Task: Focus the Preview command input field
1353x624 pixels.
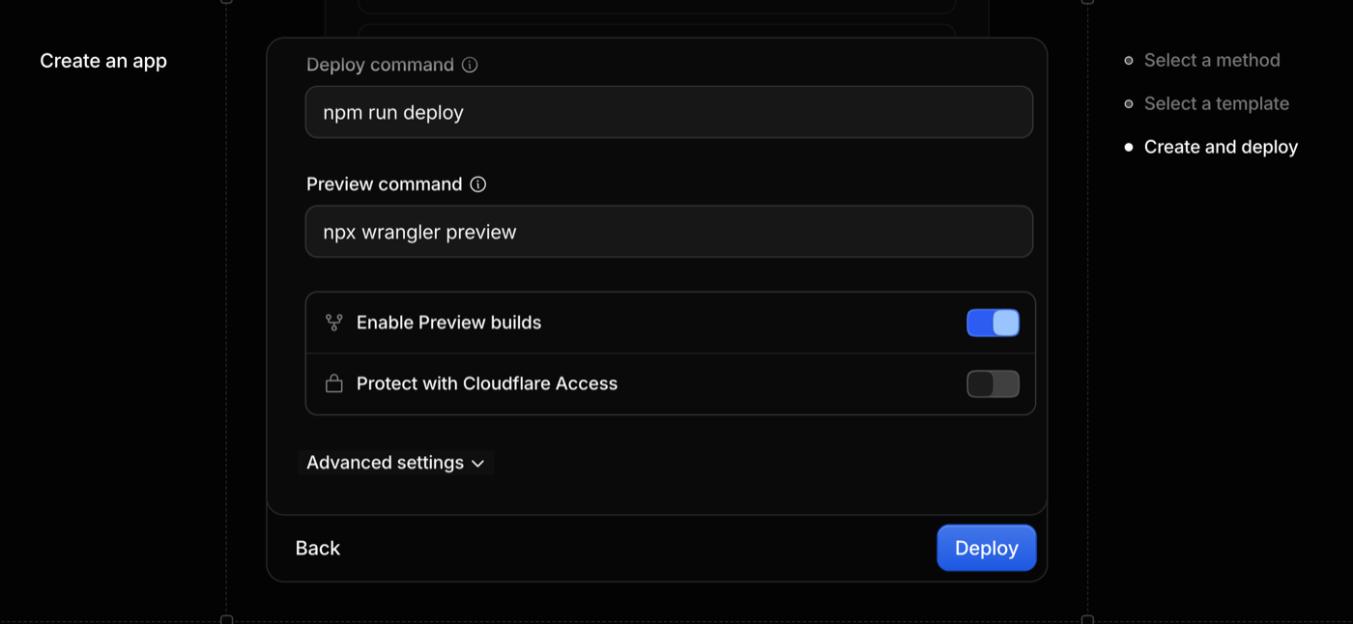Action: click(669, 232)
